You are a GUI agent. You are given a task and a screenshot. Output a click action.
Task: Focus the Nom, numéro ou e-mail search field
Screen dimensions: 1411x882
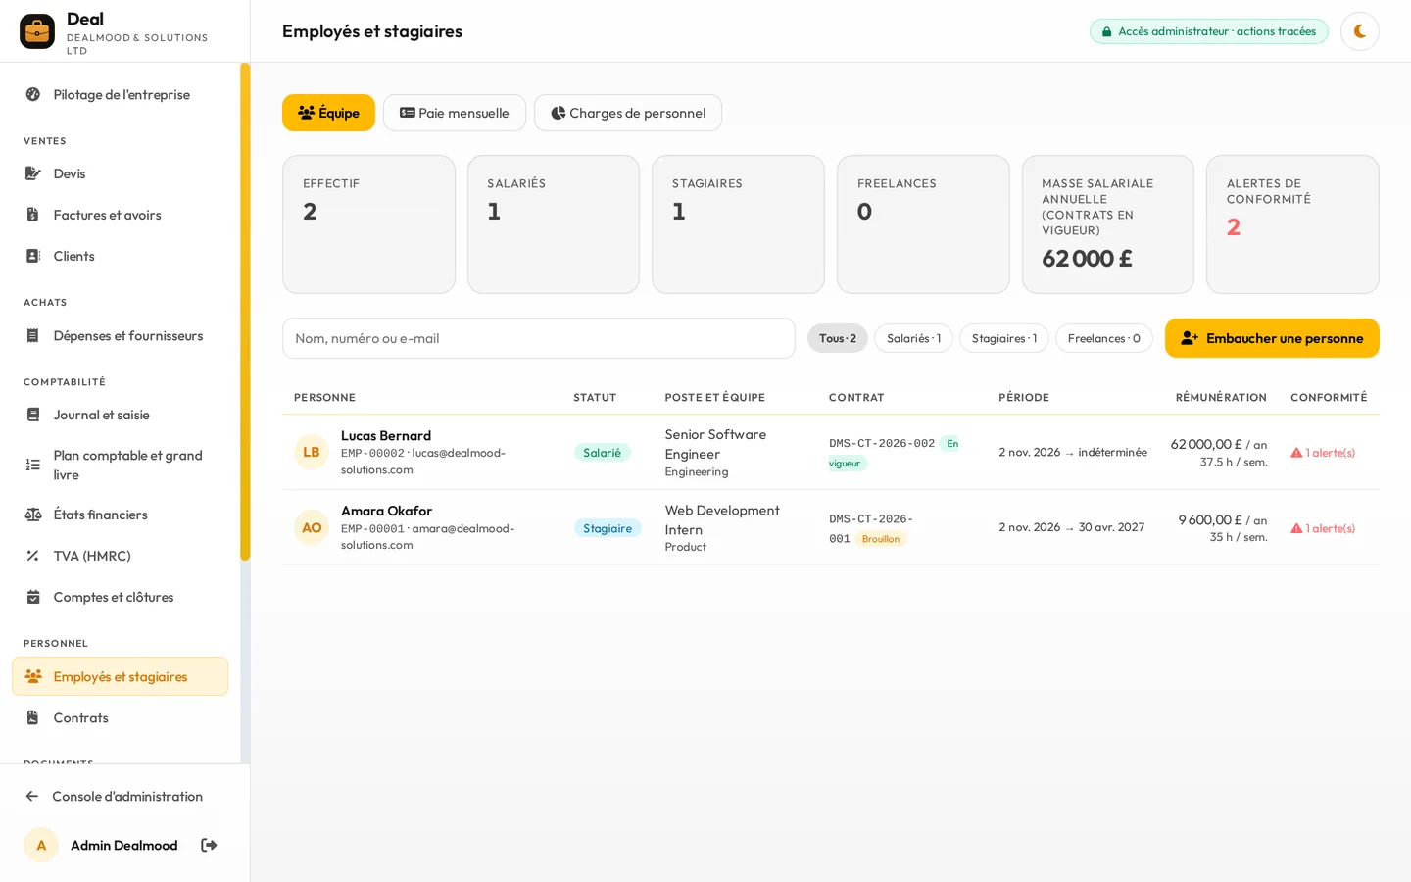click(539, 338)
